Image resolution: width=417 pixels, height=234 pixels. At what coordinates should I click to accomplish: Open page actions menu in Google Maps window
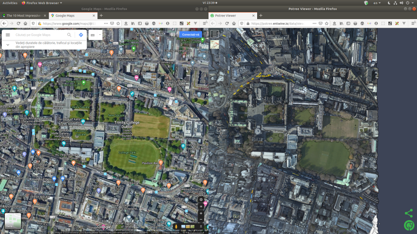(x=106, y=23)
